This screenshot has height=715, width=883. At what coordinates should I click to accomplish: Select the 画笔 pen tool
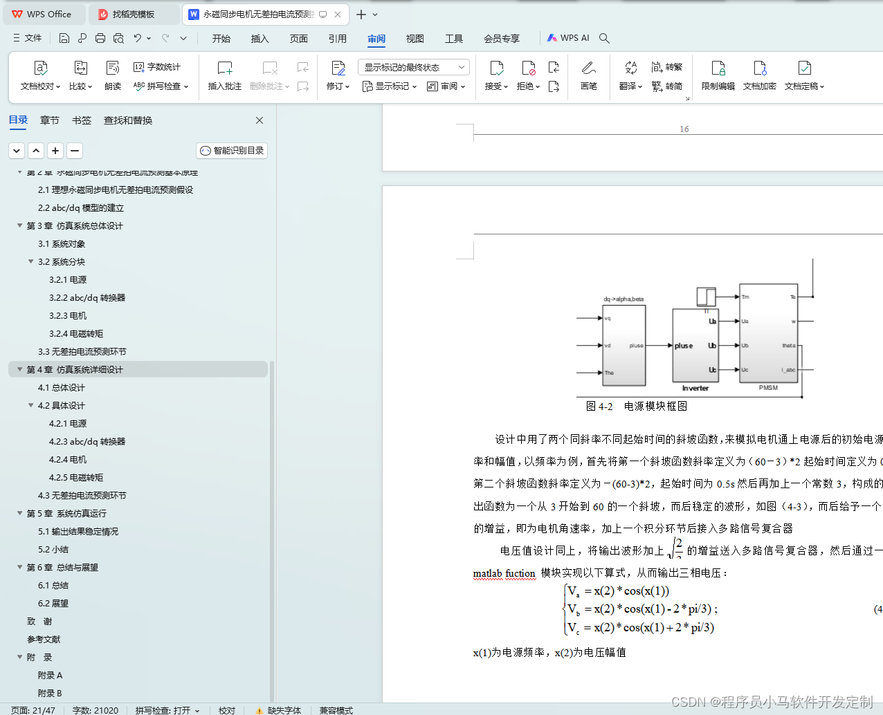tap(589, 75)
